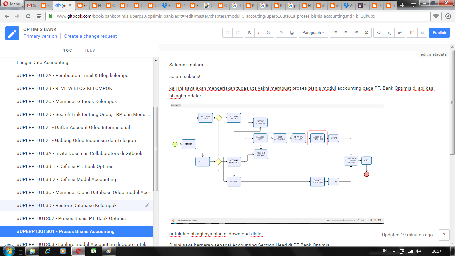Apply subscript formatting
The image size is (455, 256).
pyautogui.click(x=389, y=33)
